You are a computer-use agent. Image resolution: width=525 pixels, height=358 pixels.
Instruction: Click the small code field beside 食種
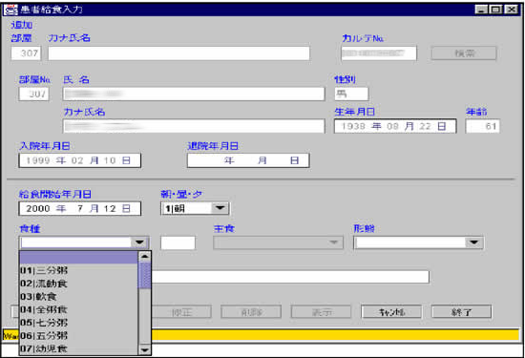[x=178, y=242]
